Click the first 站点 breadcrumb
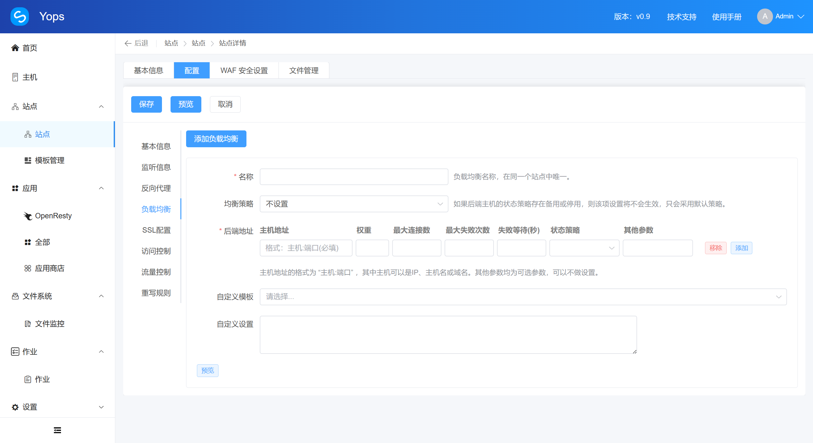Image resolution: width=813 pixels, height=443 pixels. pos(171,43)
